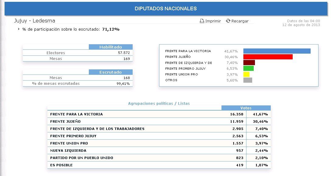Viewport: 331px width, 176px height.
Task: Select the Habilitado table header
Action: click(x=111, y=47)
